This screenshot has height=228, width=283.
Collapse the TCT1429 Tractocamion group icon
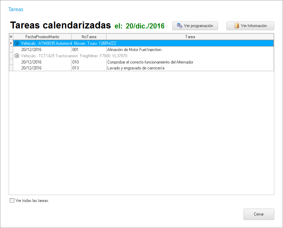(17, 56)
